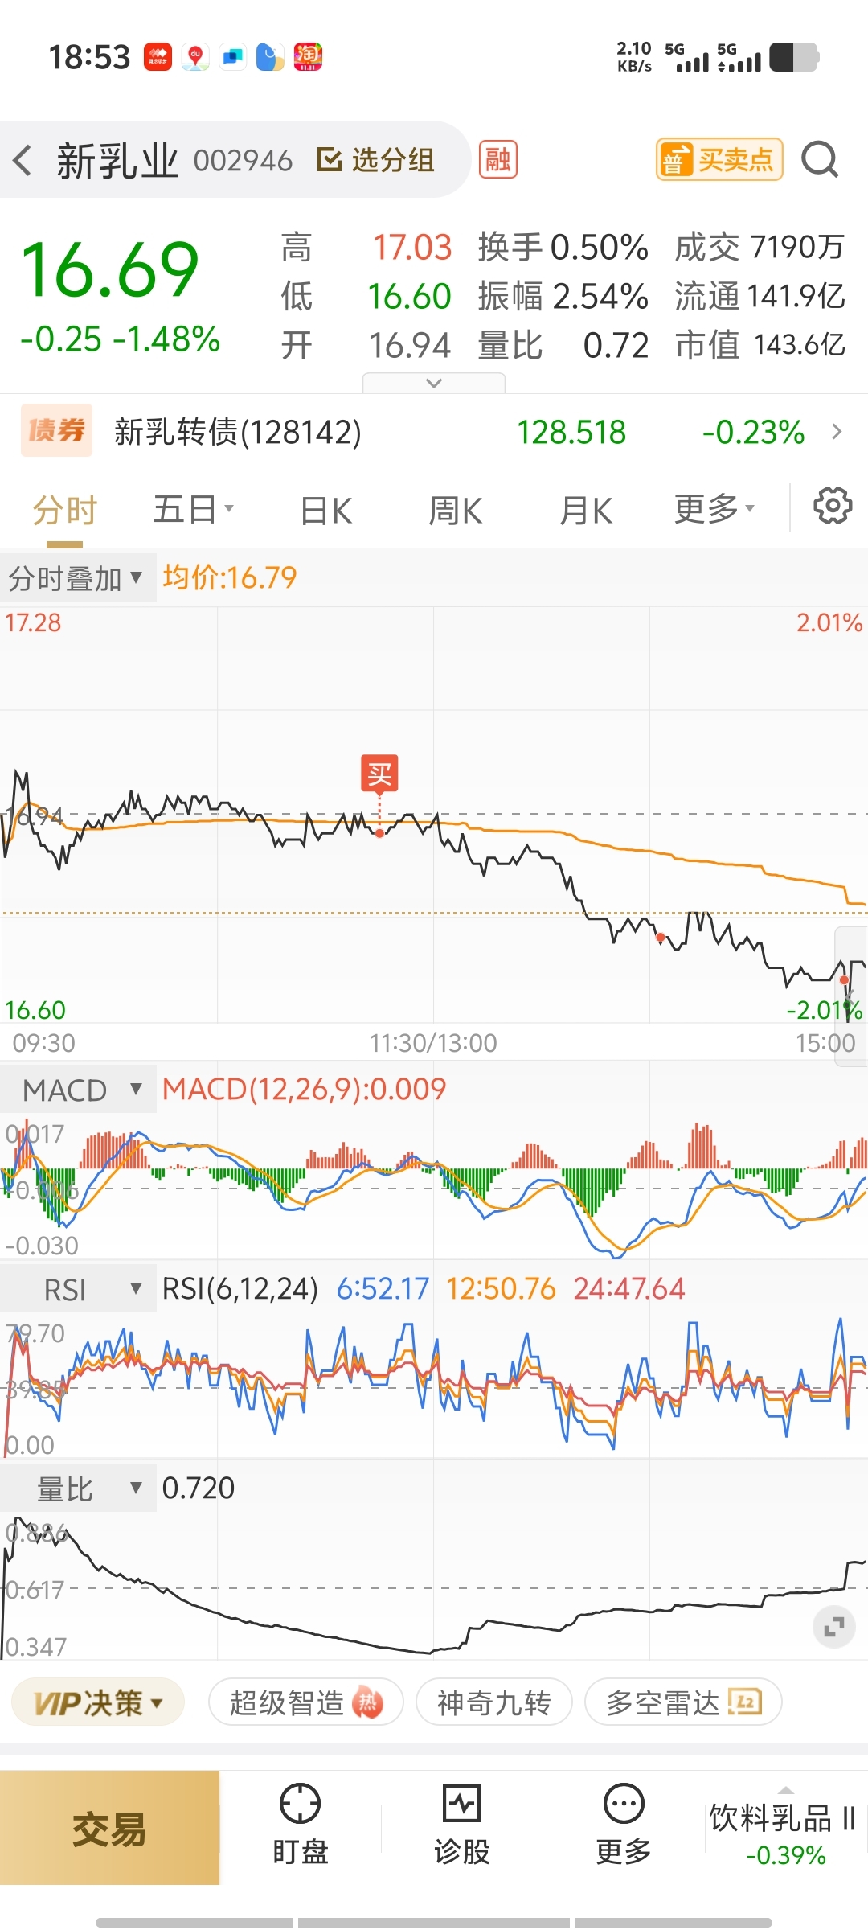Open the 五日 chart dropdown

pos(194,509)
